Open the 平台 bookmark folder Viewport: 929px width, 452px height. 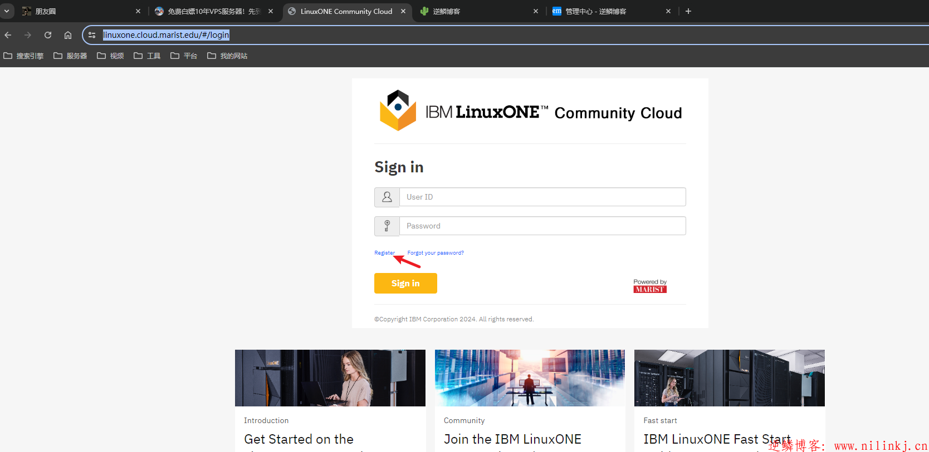(184, 56)
